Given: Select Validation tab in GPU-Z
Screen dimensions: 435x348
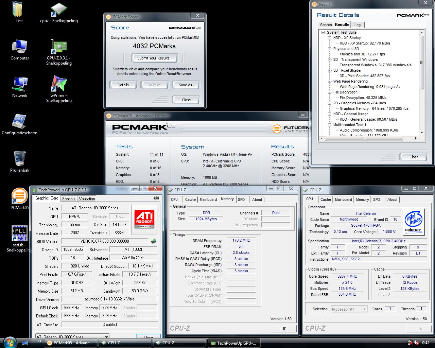Looking at the screenshot, I should pyautogui.click(x=87, y=199).
